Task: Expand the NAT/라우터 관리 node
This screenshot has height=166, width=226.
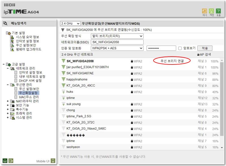Action: click(8, 101)
